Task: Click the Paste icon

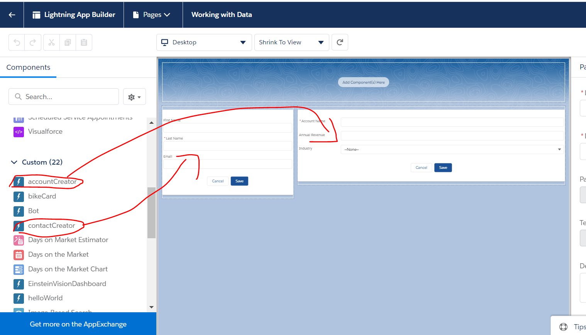Action: click(x=84, y=42)
